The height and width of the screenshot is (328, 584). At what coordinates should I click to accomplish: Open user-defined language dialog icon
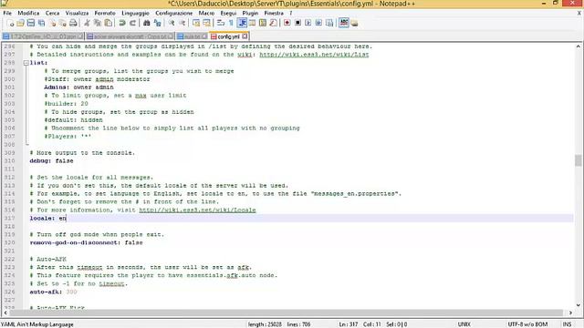(x=252, y=23)
